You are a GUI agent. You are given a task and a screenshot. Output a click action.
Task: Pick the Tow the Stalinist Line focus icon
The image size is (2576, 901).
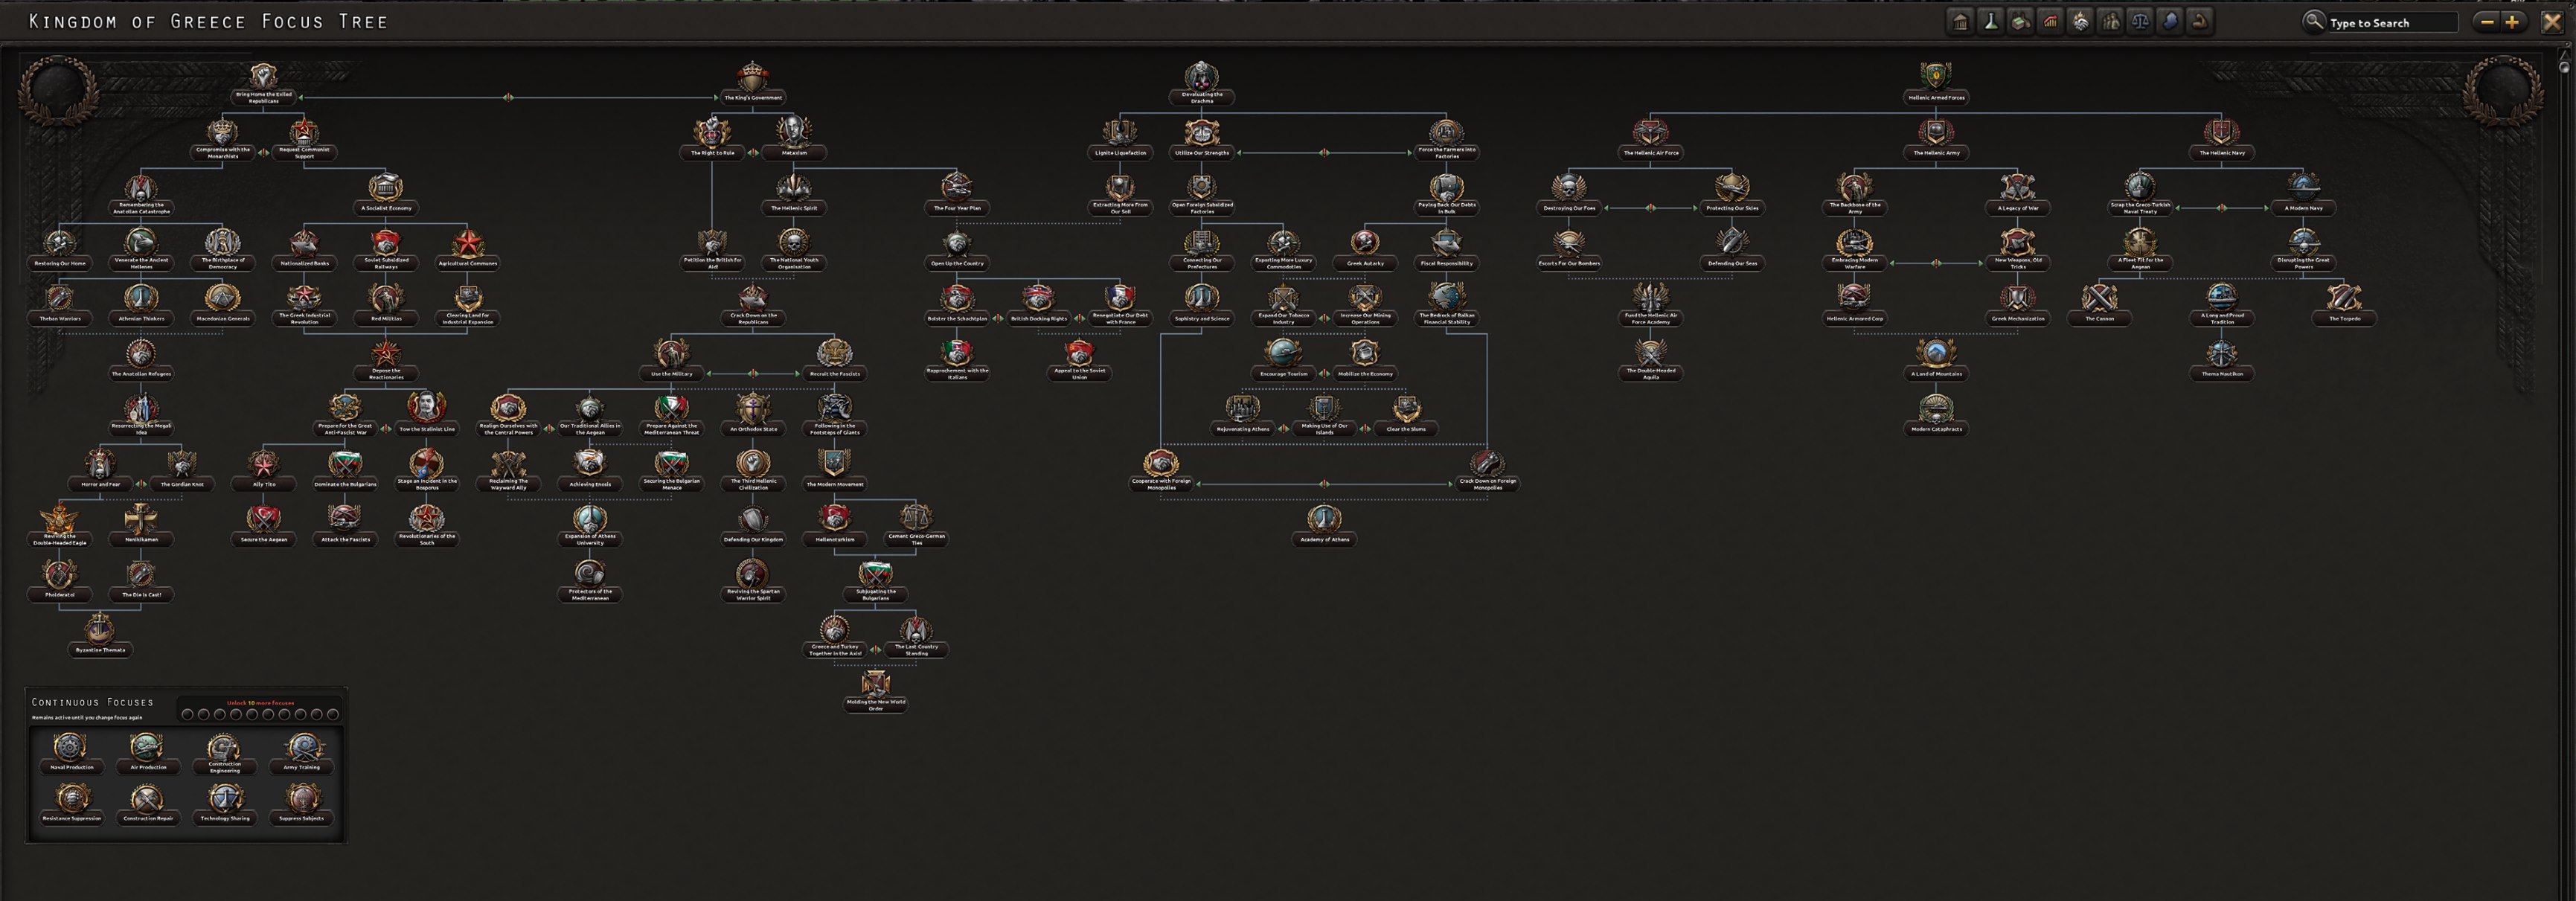(427, 407)
